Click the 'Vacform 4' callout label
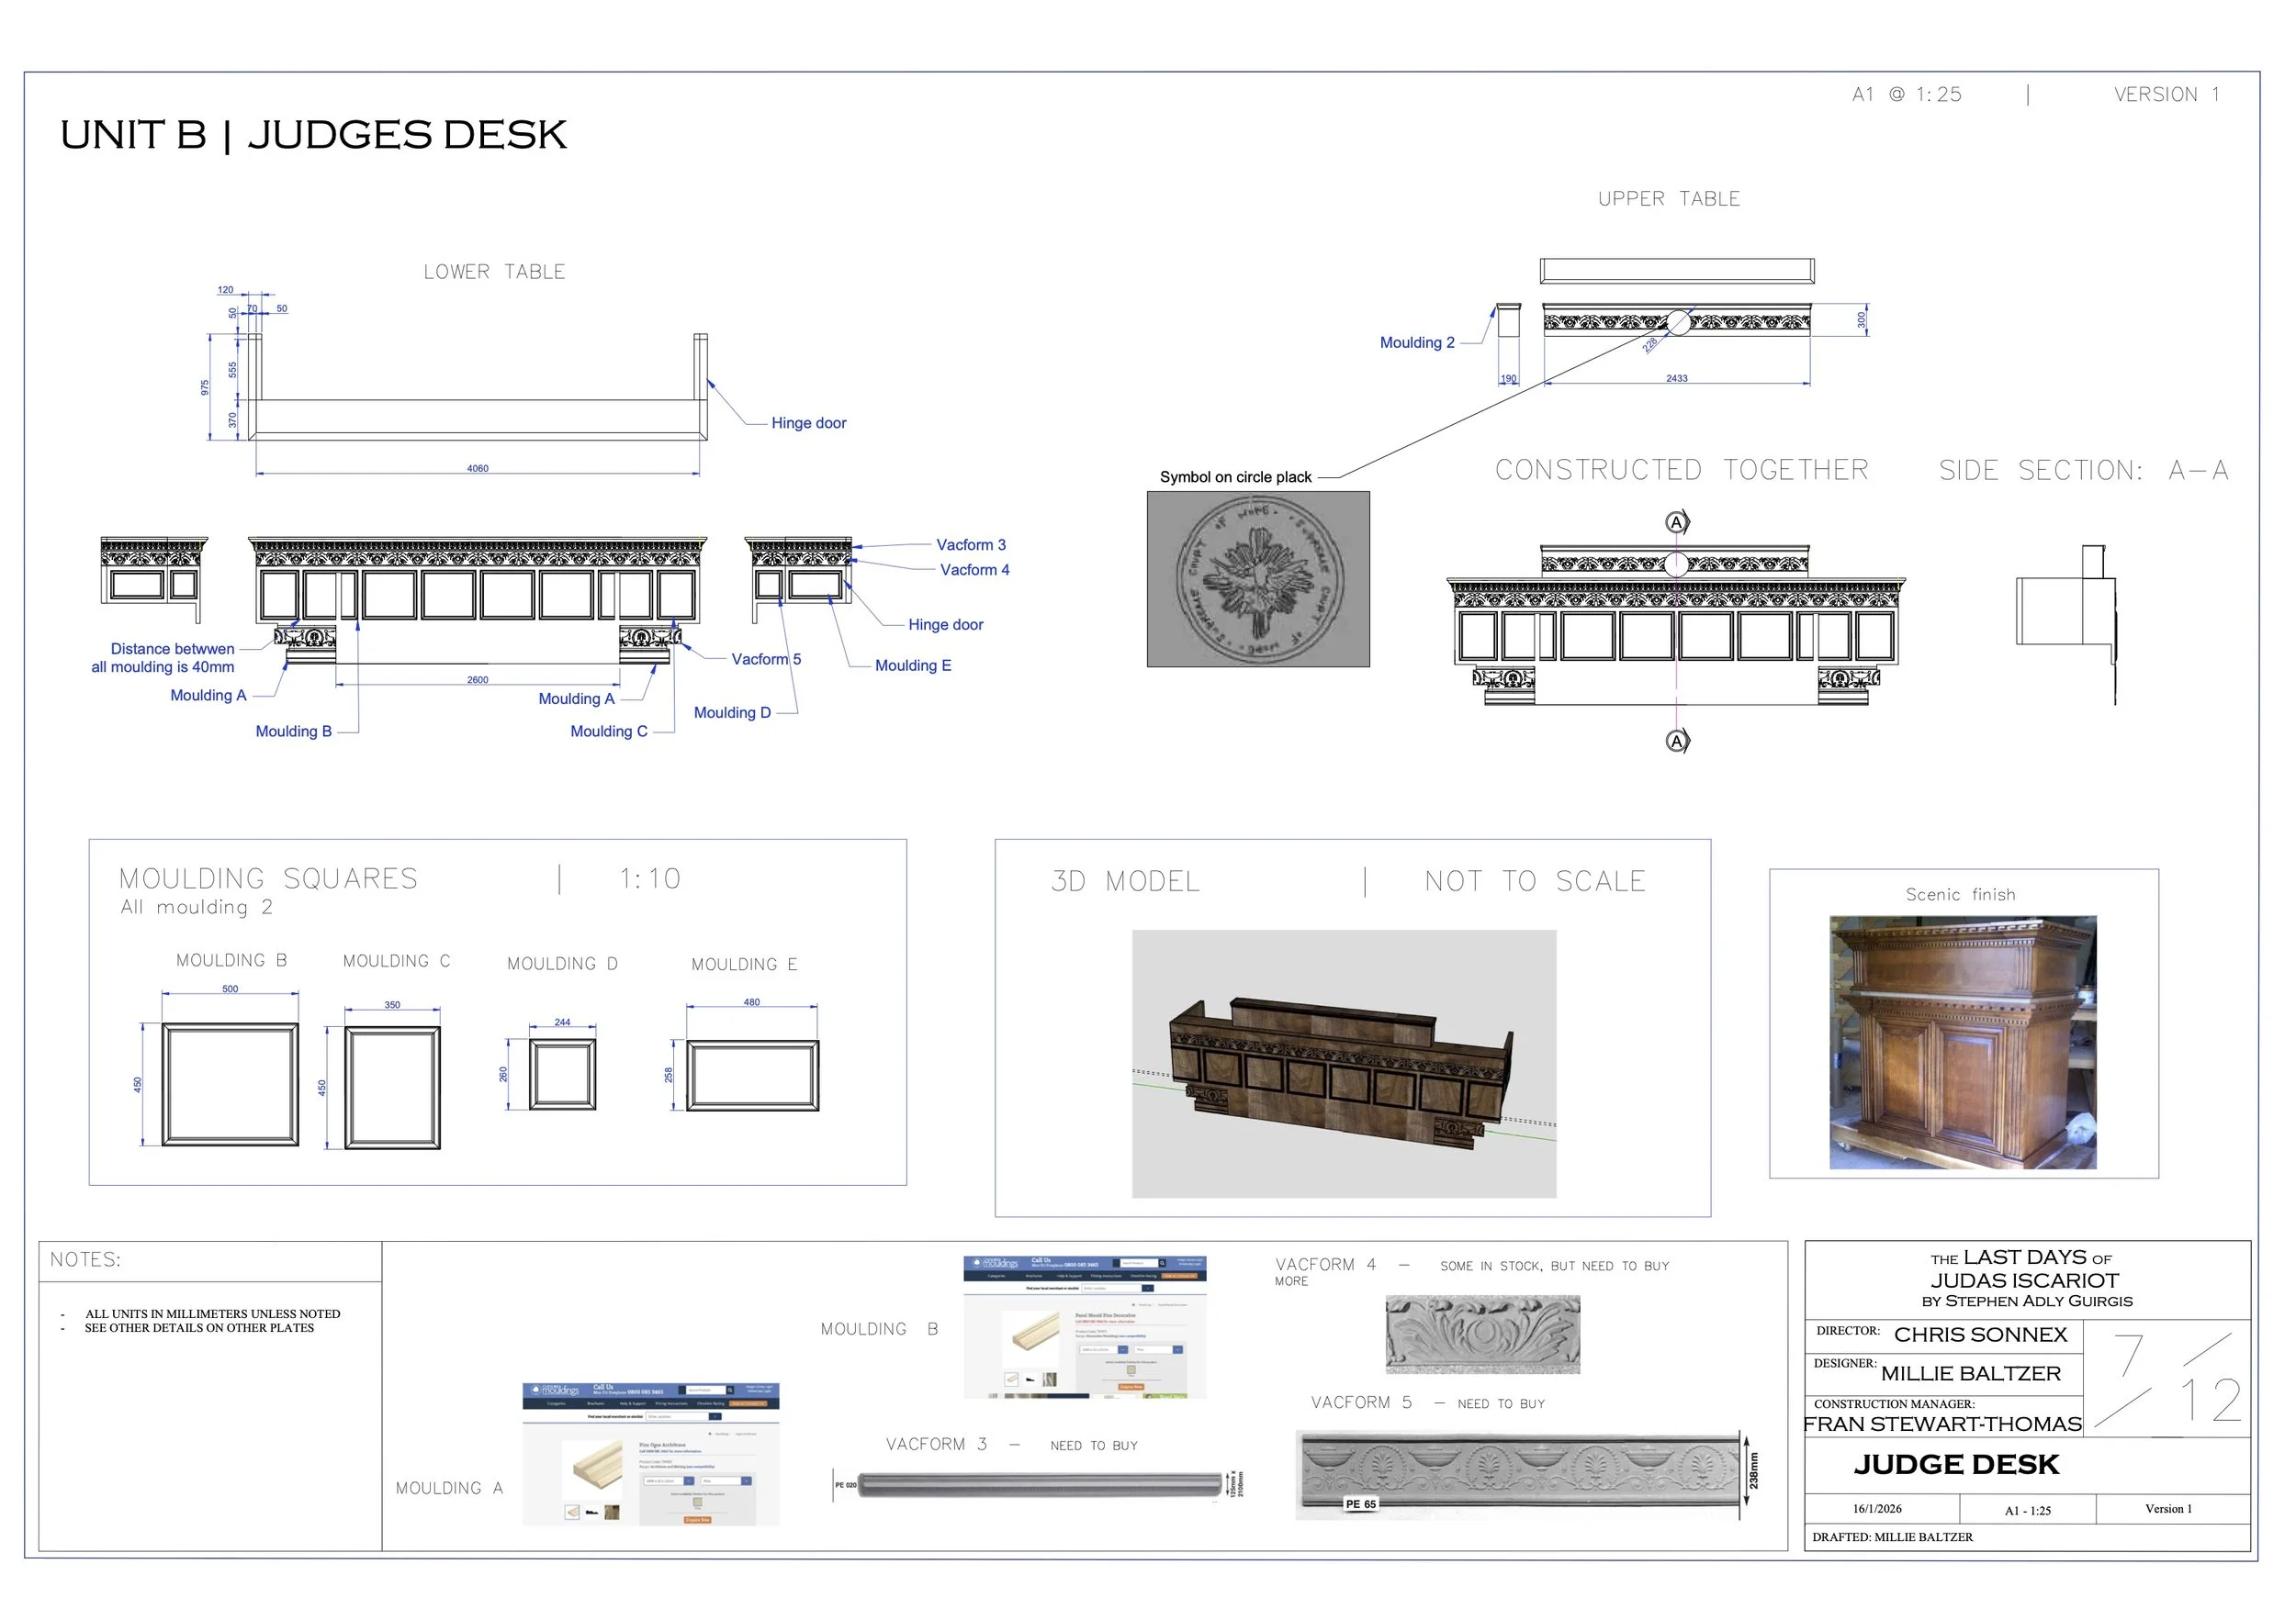The image size is (2296, 1620). pyautogui.click(x=974, y=570)
